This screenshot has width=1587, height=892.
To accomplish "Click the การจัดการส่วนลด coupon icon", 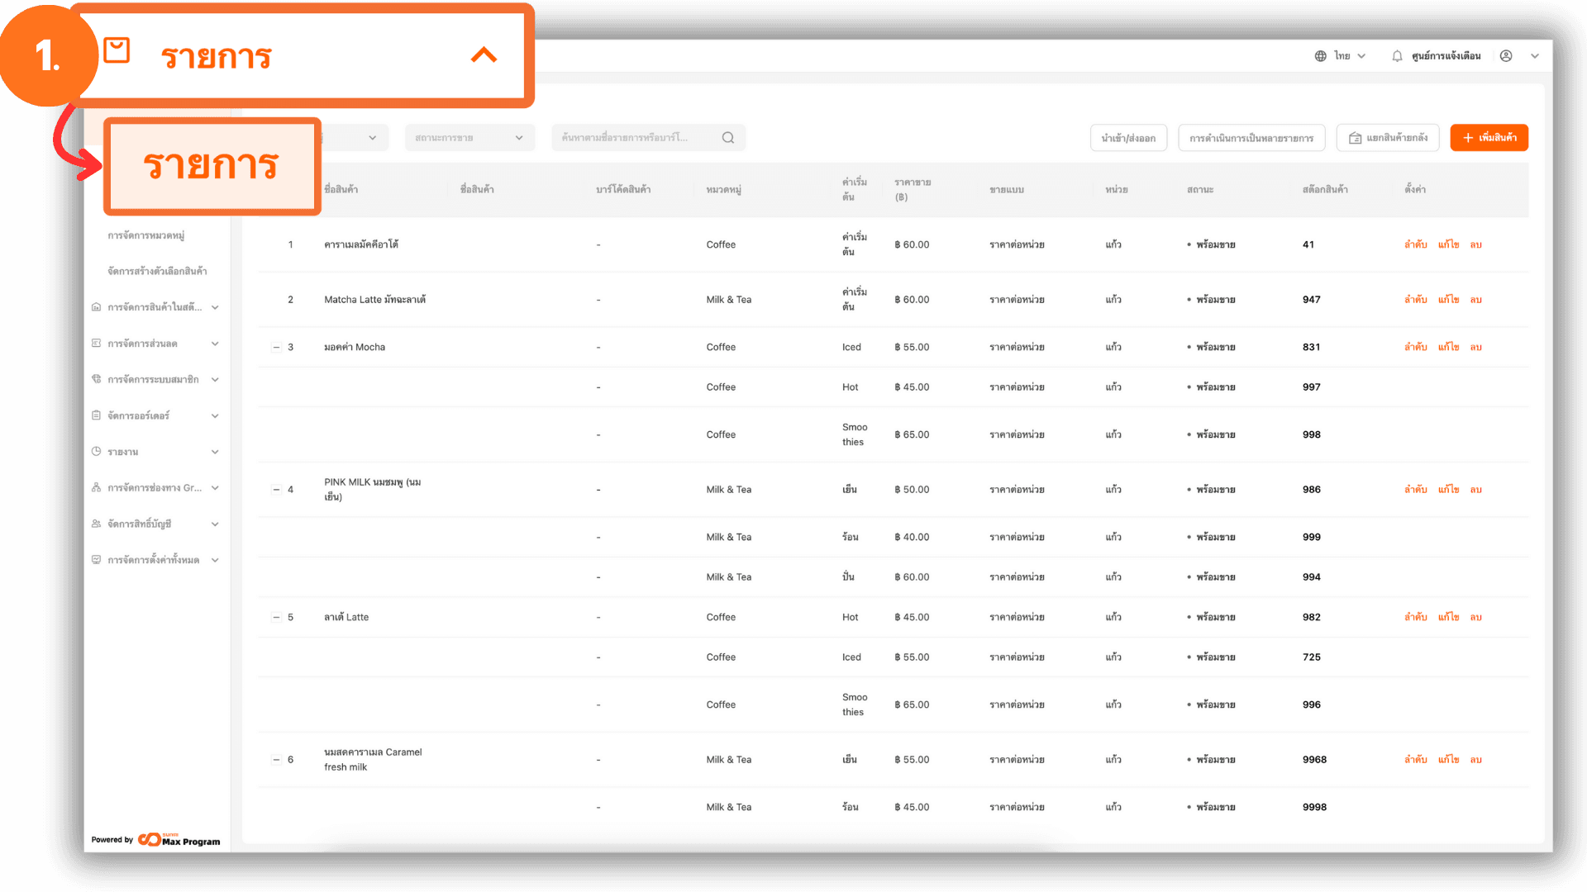I will click(x=97, y=344).
